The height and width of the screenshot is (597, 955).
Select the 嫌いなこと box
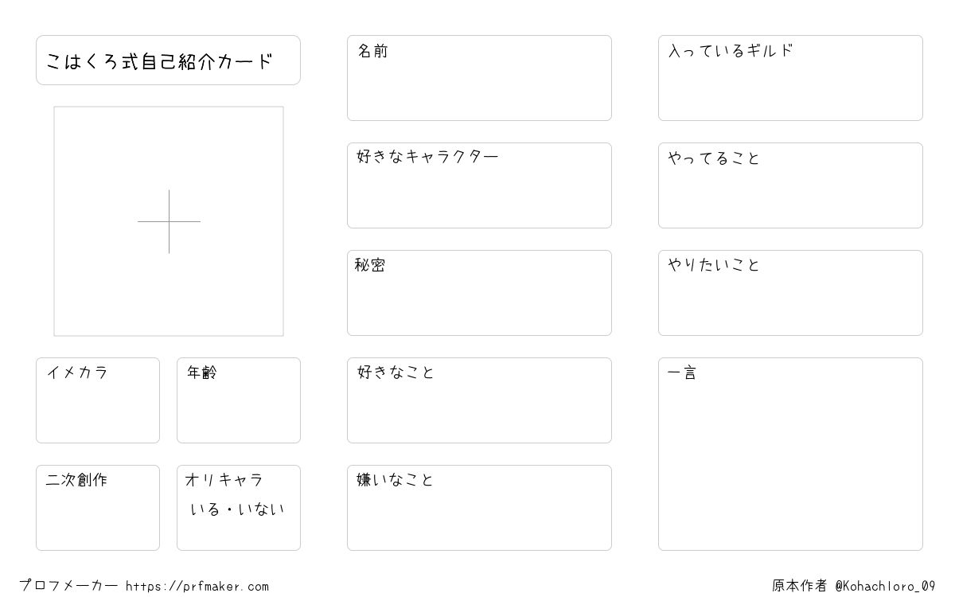[479, 508]
